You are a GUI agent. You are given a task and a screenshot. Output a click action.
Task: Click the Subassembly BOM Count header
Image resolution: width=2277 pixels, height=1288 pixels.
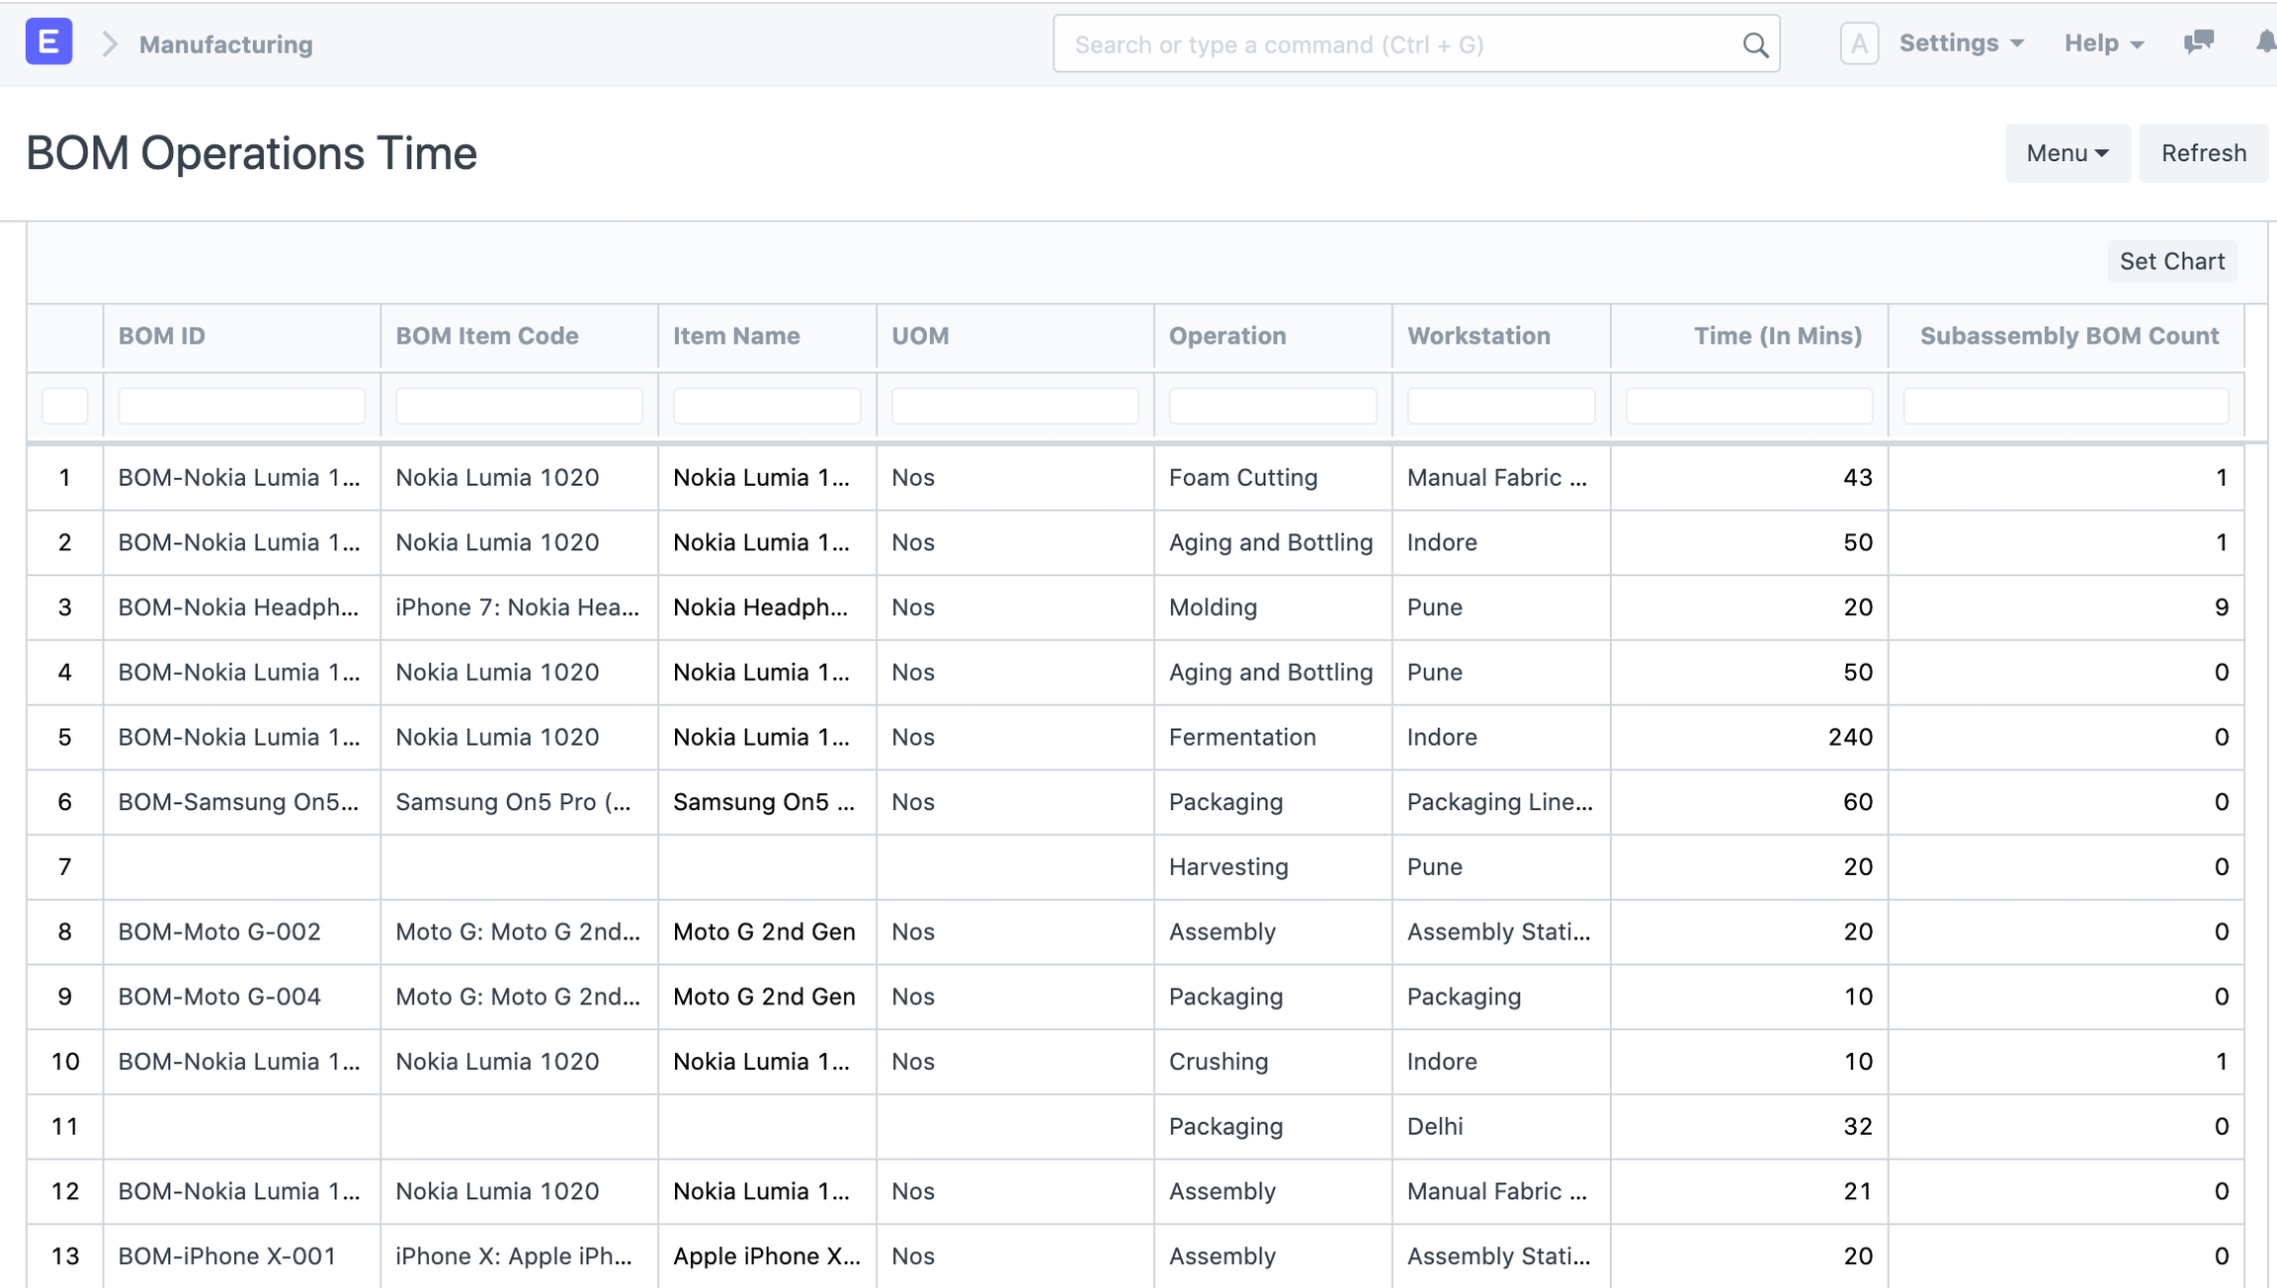pos(2068,336)
